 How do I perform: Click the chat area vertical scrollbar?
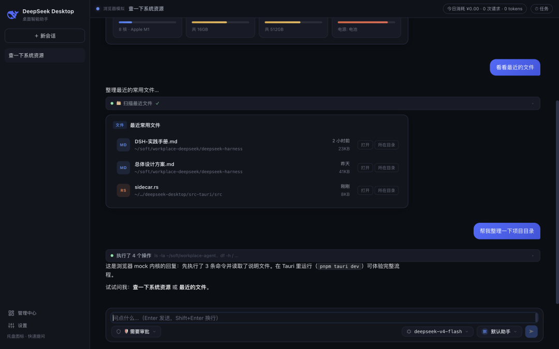pos(557,202)
